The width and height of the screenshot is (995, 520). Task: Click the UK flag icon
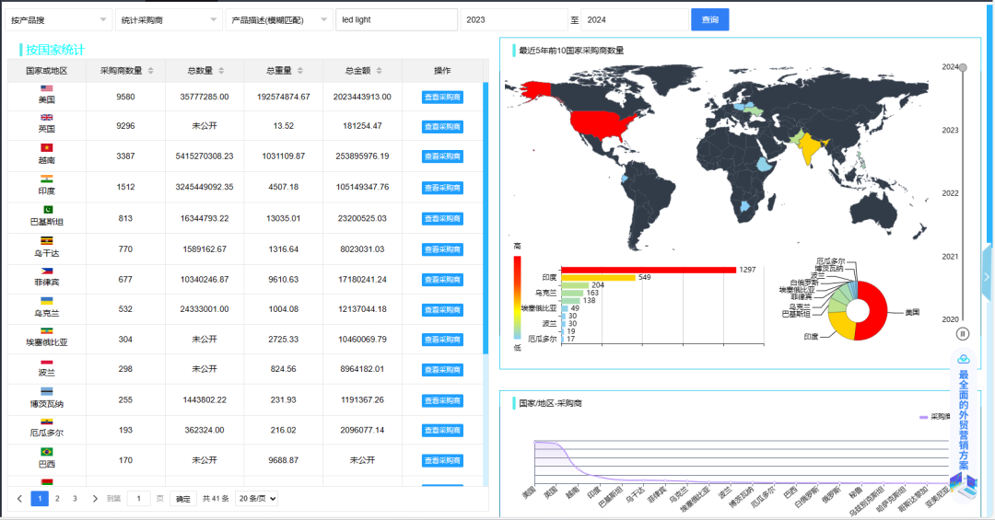pyautogui.click(x=46, y=117)
